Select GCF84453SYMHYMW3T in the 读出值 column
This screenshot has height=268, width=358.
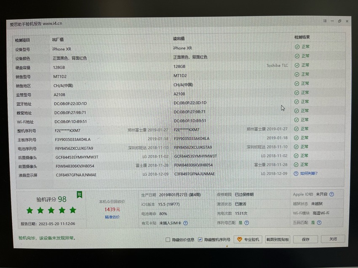tap(195, 156)
